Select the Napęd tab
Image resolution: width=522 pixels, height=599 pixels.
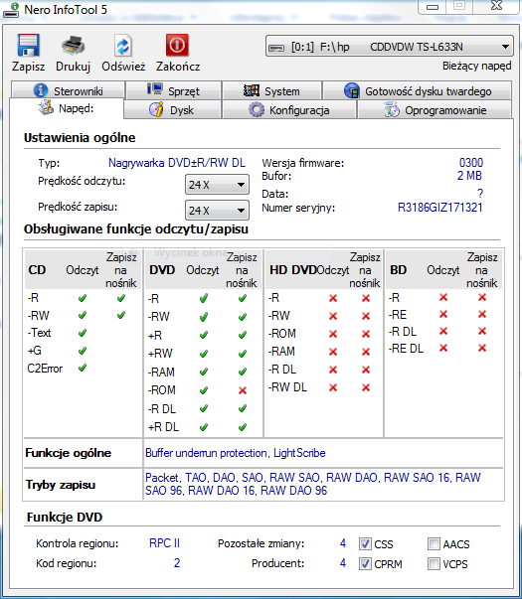click(x=67, y=108)
